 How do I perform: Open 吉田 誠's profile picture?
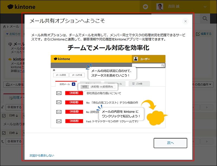point(160,7)
